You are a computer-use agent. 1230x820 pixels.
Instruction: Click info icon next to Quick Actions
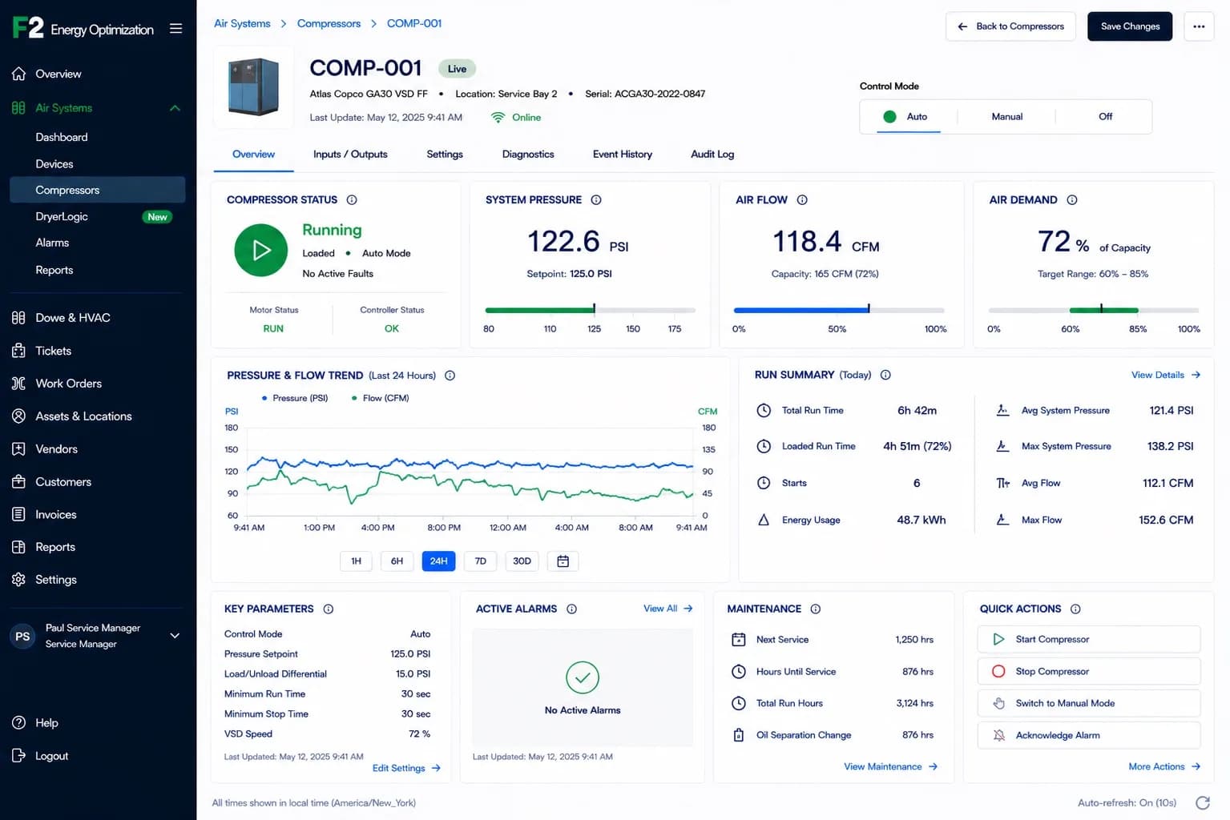pyautogui.click(x=1075, y=609)
